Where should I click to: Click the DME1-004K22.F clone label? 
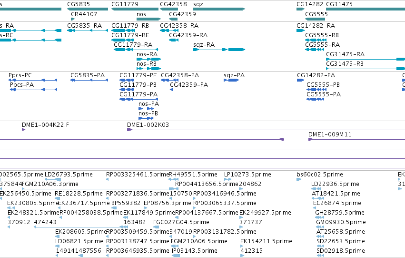[46, 125]
